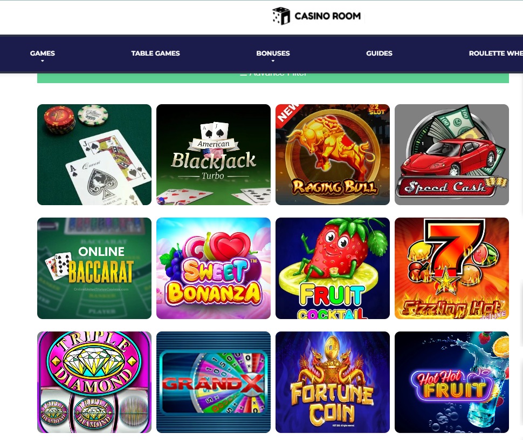Open the Fruit Cocktail strawberry game
The height and width of the screenshot is (440, 523).
click(x=333, y=268)
